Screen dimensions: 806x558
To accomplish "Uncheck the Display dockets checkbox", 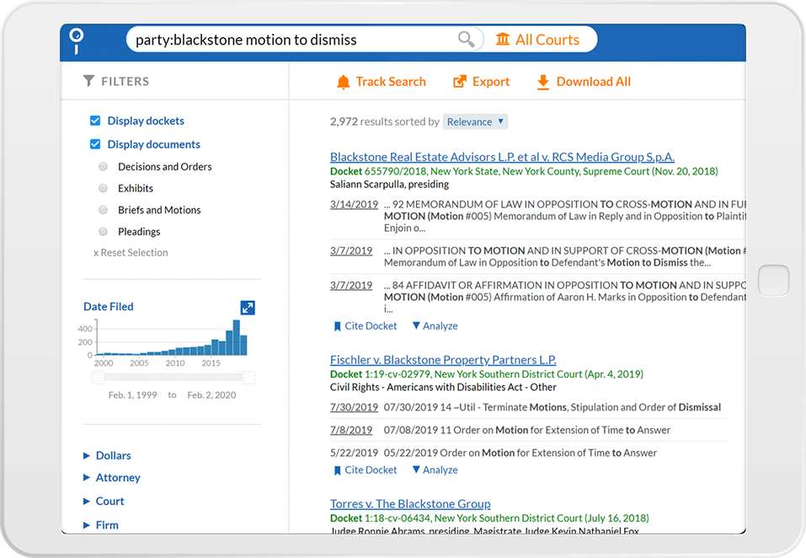I will pos(95,121).
